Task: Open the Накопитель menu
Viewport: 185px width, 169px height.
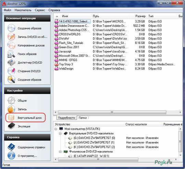Action: tap(23, 10)
